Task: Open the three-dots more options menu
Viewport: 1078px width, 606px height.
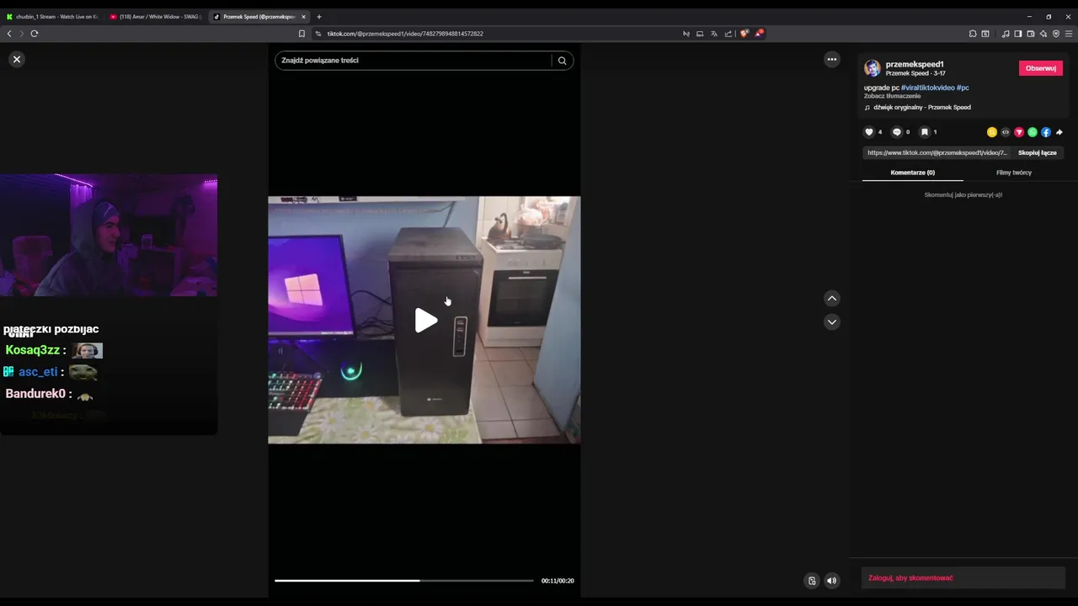Action: pyautogui.click(x=832, y=59)
